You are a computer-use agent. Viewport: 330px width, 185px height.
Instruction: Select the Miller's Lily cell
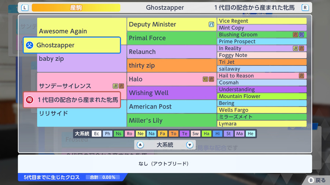pos(172,120)
